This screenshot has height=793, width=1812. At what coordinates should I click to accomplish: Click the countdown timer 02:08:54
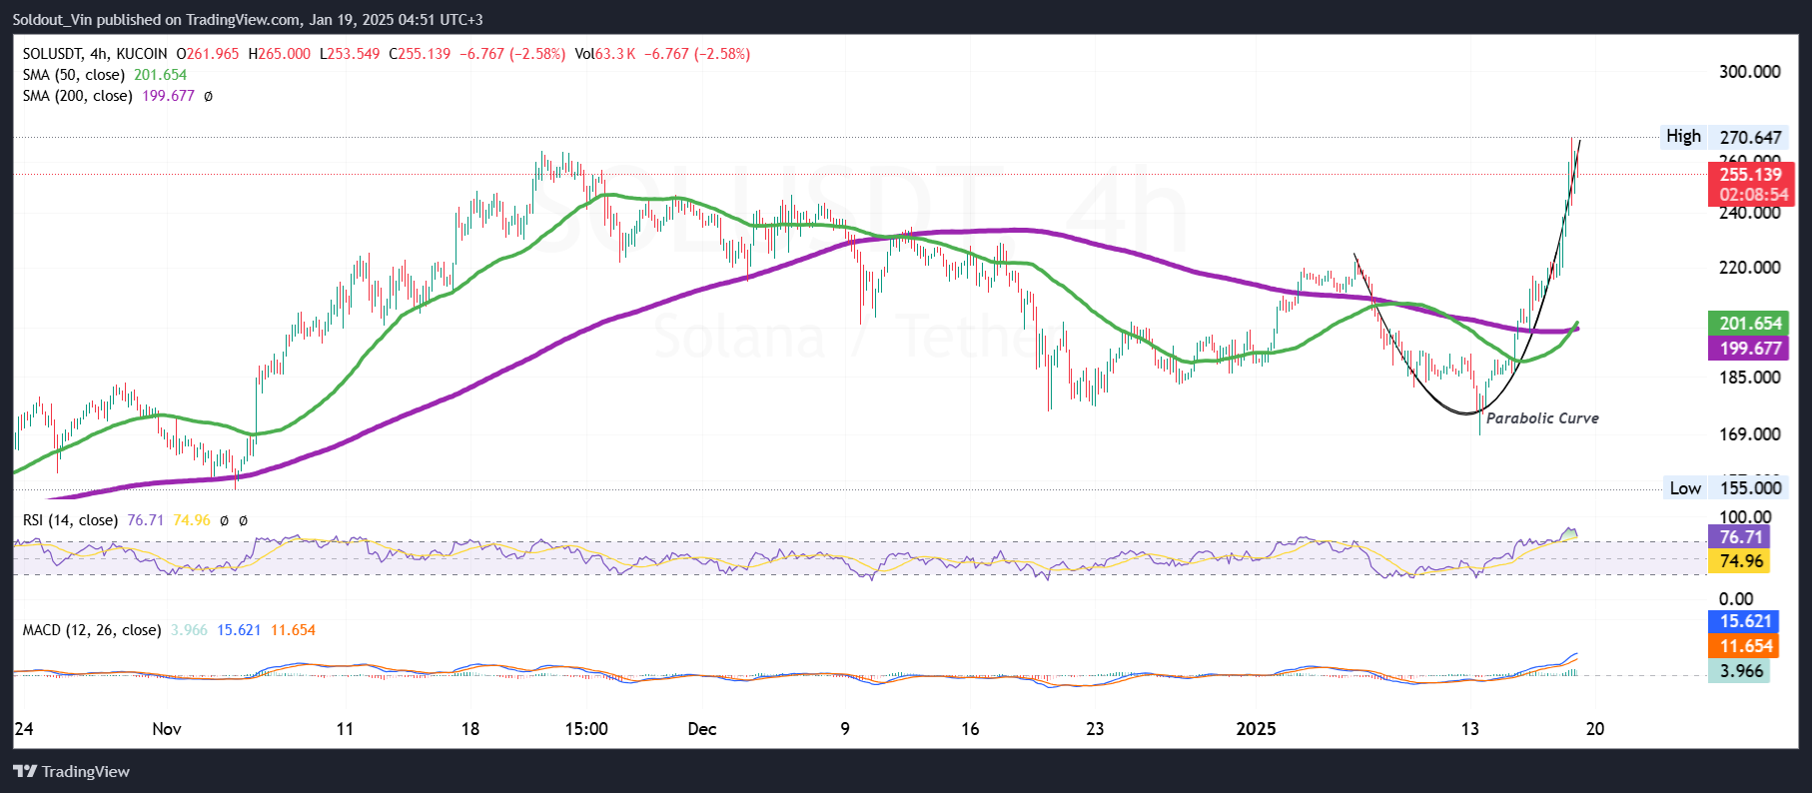tap(1753, 196)
